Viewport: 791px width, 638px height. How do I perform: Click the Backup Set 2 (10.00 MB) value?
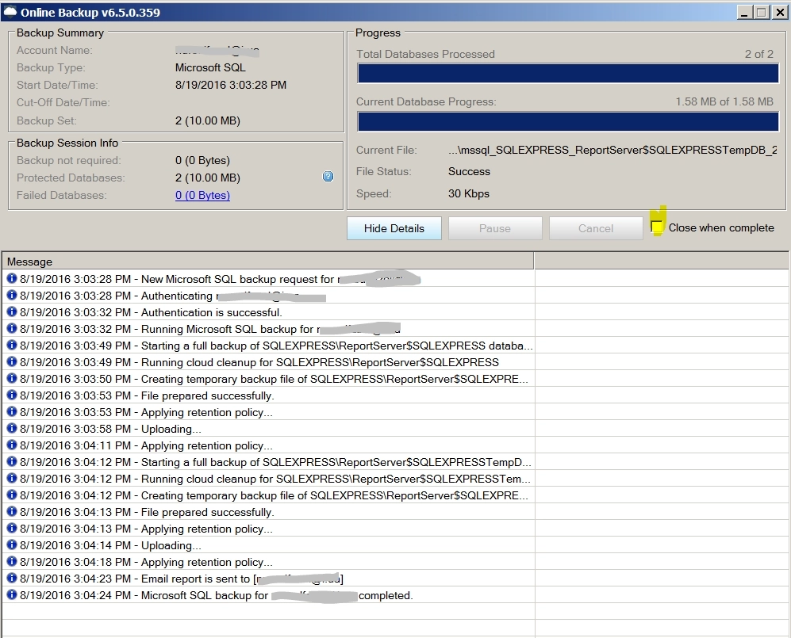pyautogui.click(x=207, y=120)
